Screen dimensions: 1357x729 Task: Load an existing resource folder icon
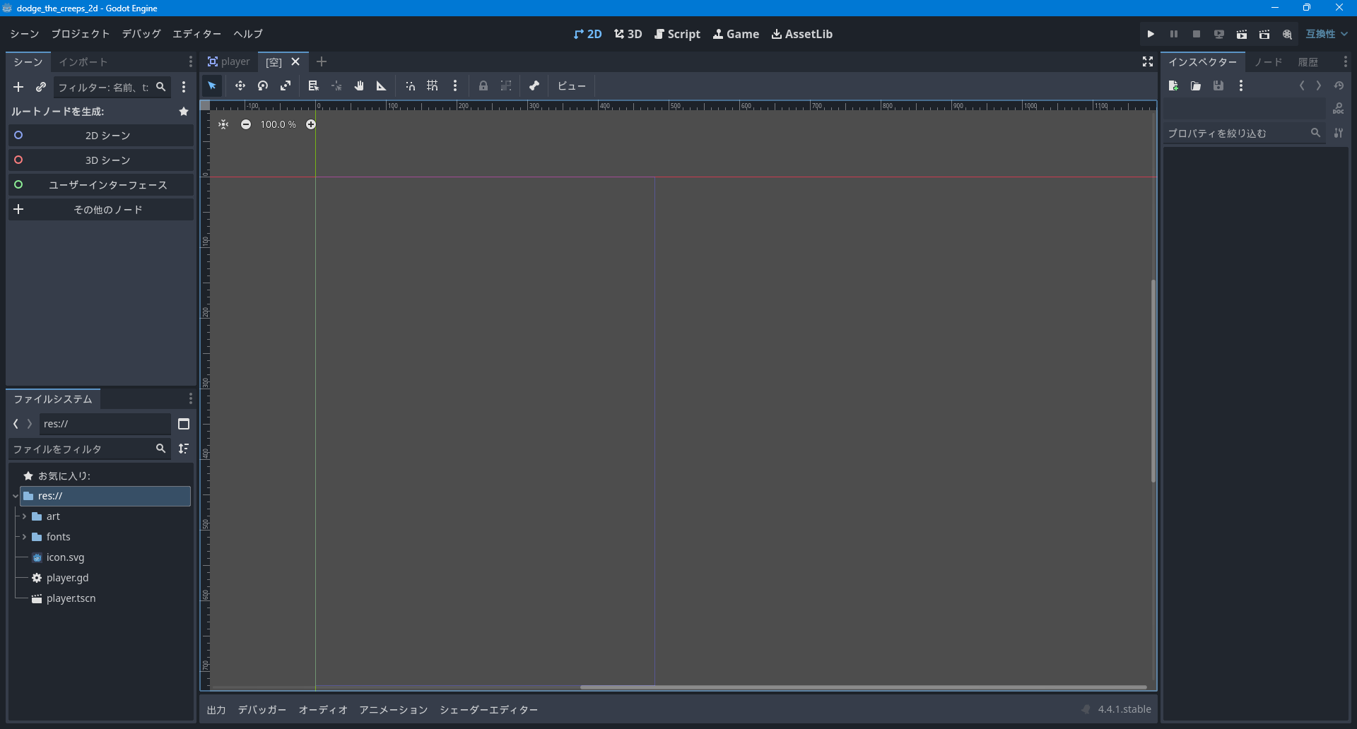pyautogui.click(x=1196, y=85)
